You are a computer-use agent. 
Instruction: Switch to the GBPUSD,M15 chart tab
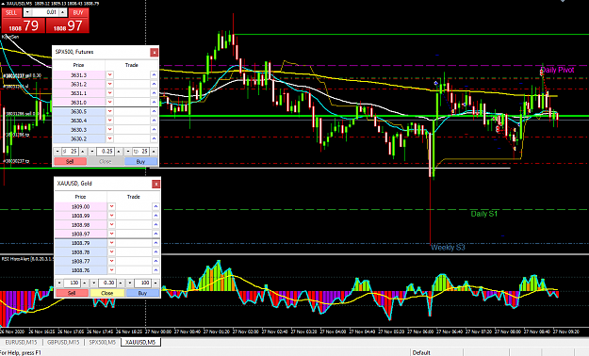(x=63, y=342)
